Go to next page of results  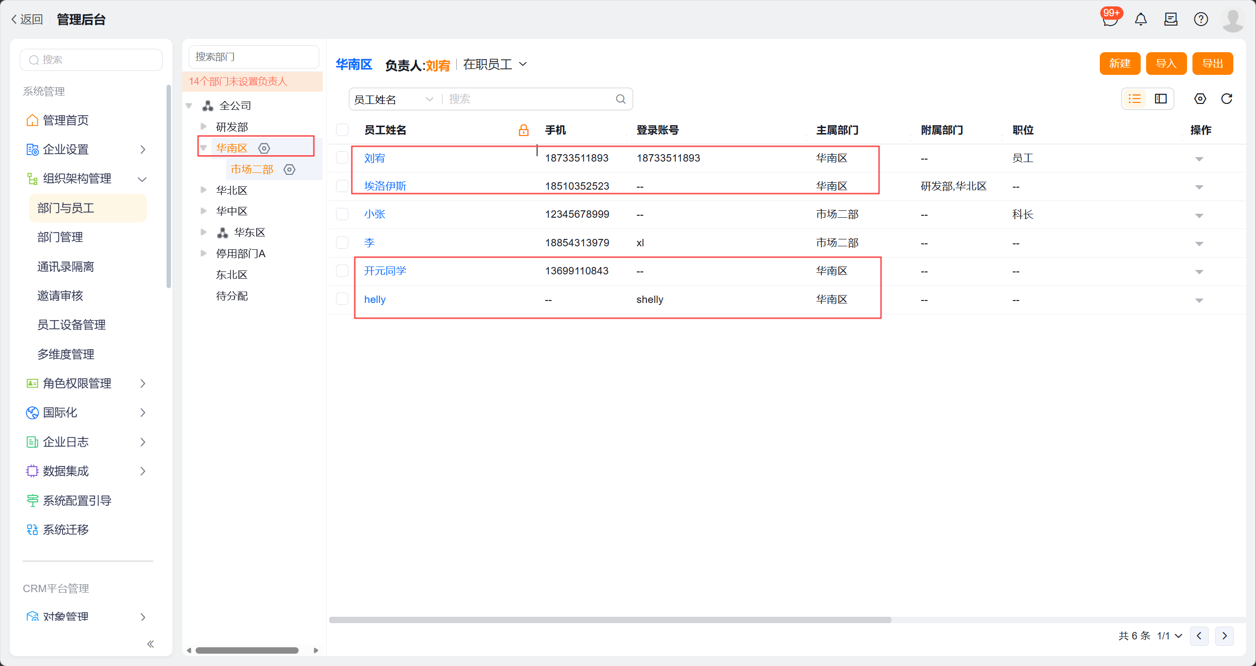tap(1224, 636)
